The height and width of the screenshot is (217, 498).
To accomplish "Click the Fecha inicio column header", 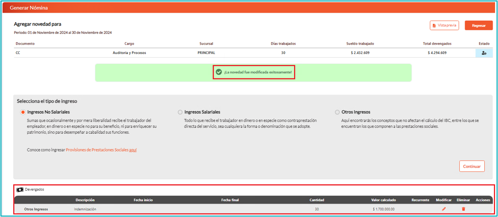I will coord(143,200).
